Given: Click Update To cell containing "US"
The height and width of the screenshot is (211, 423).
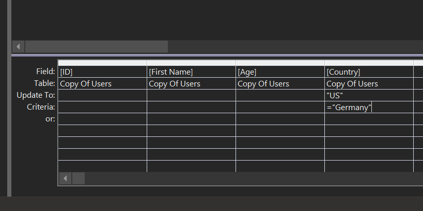Looking at the screenshot, I should click(369, 96).
